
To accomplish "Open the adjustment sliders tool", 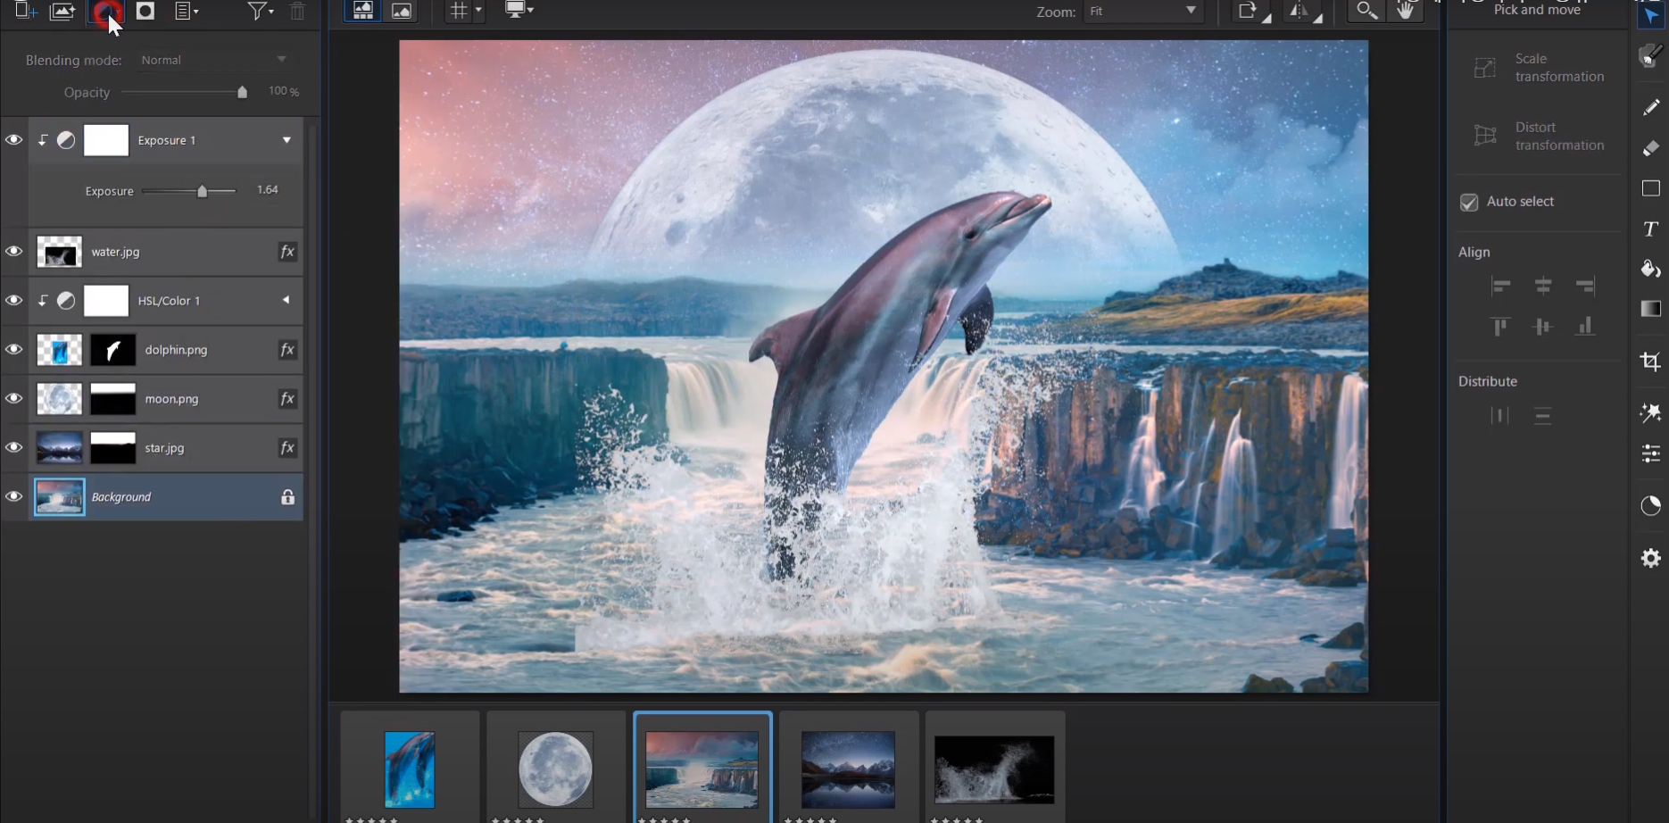I will [1651, 453].
